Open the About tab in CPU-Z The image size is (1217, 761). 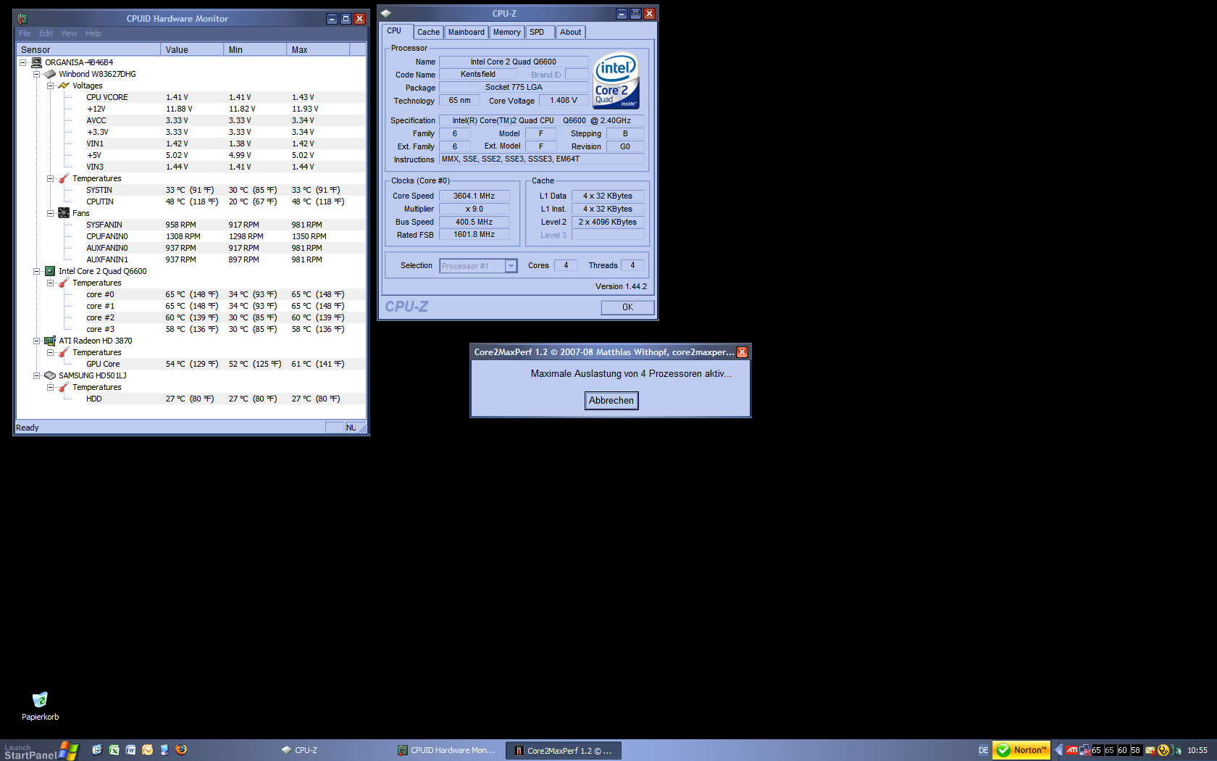pos(570,32)
